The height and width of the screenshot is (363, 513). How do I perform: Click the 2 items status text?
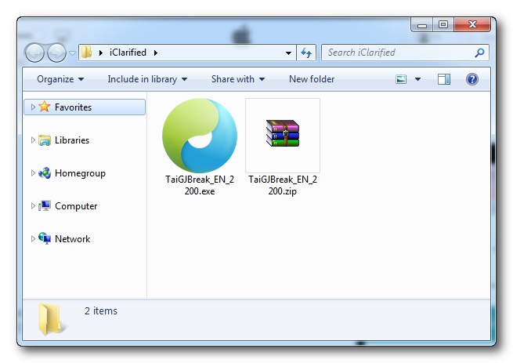pos(101,311)
